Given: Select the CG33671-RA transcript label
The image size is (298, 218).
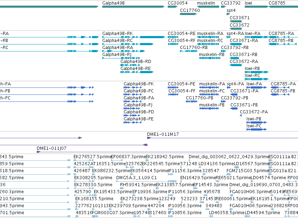Looking at the screenshot, I should 244,41.
